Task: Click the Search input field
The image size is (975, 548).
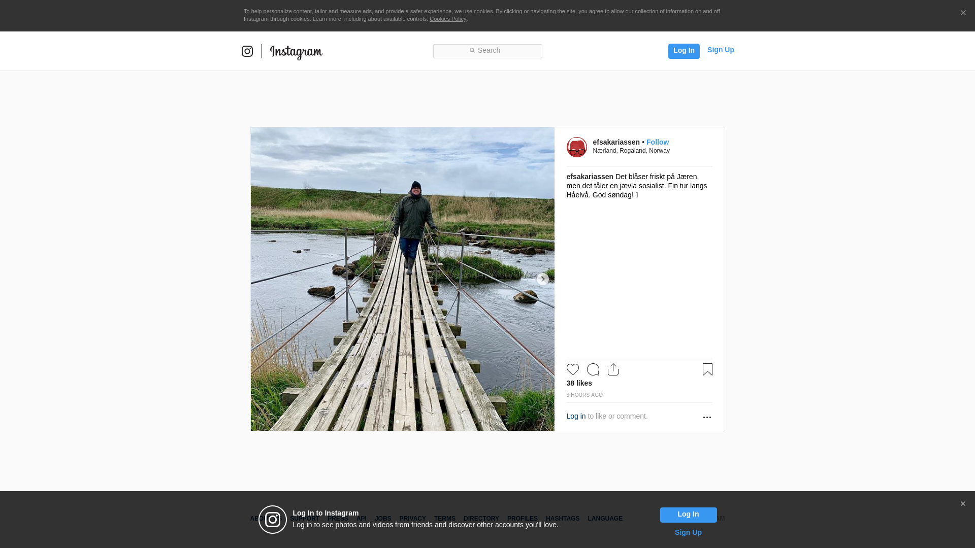Action: coord(487,51)
